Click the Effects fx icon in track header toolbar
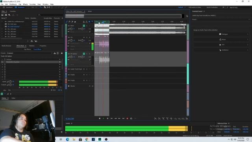The width and height of the screenshot is (252, 142). tap(70, 22)
